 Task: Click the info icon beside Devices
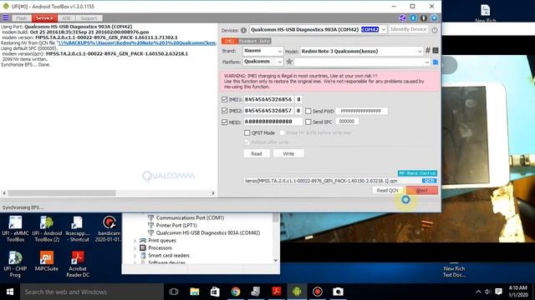pos(243,30)
